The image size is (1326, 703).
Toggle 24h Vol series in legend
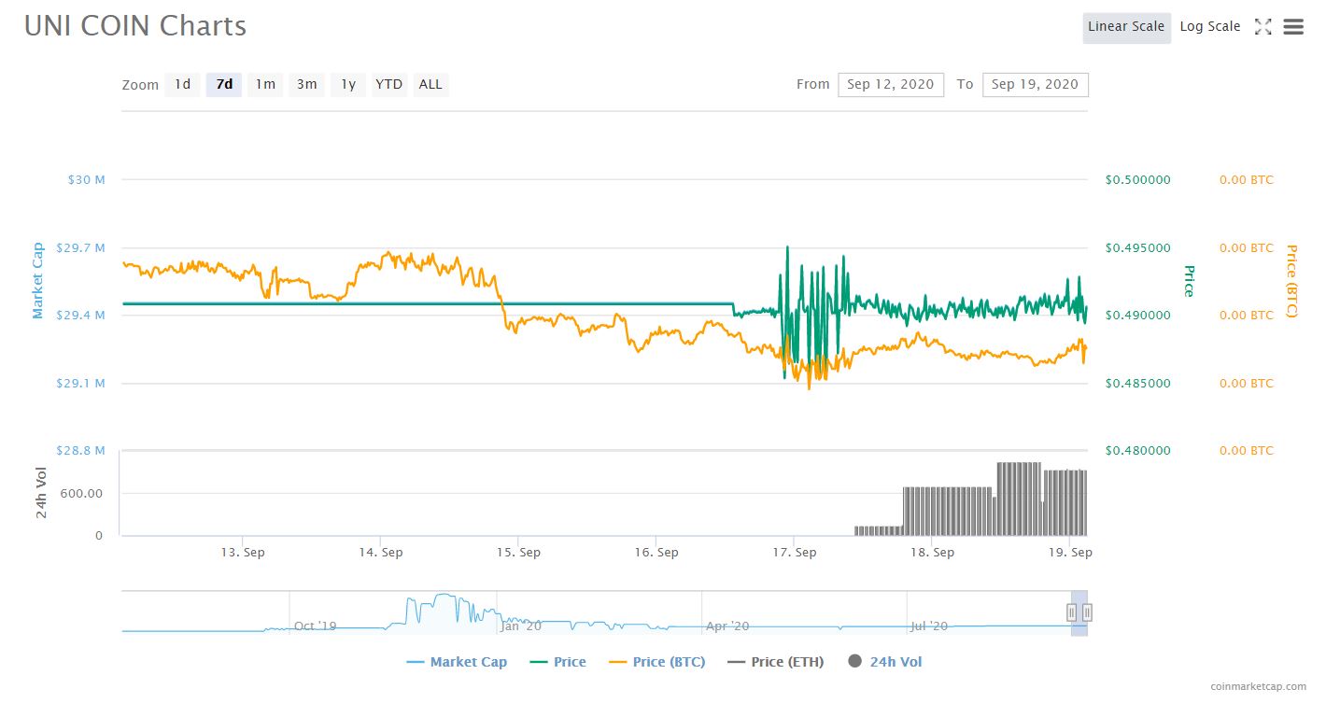click(x=884, y=662)
